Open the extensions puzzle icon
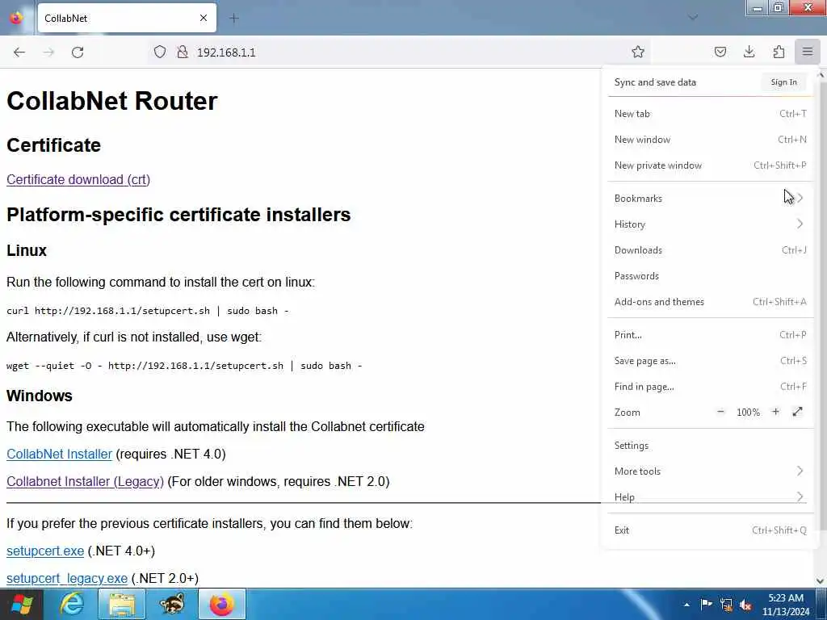Image resolution: width=827 pixels, height=620 pixels. 779,52
